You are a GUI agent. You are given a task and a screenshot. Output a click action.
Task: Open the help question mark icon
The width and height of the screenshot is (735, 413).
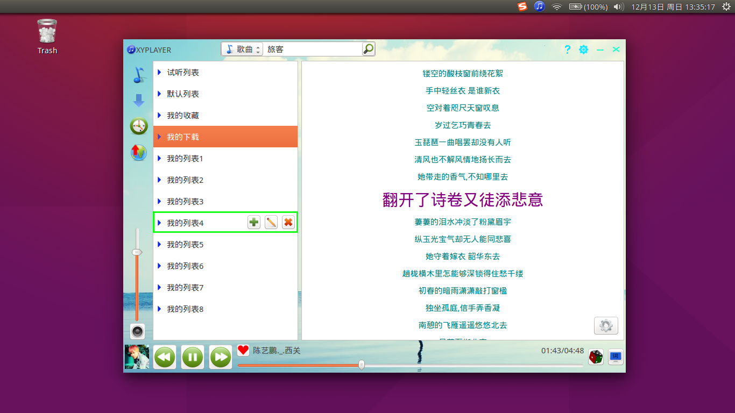click(x=567, y=49)
